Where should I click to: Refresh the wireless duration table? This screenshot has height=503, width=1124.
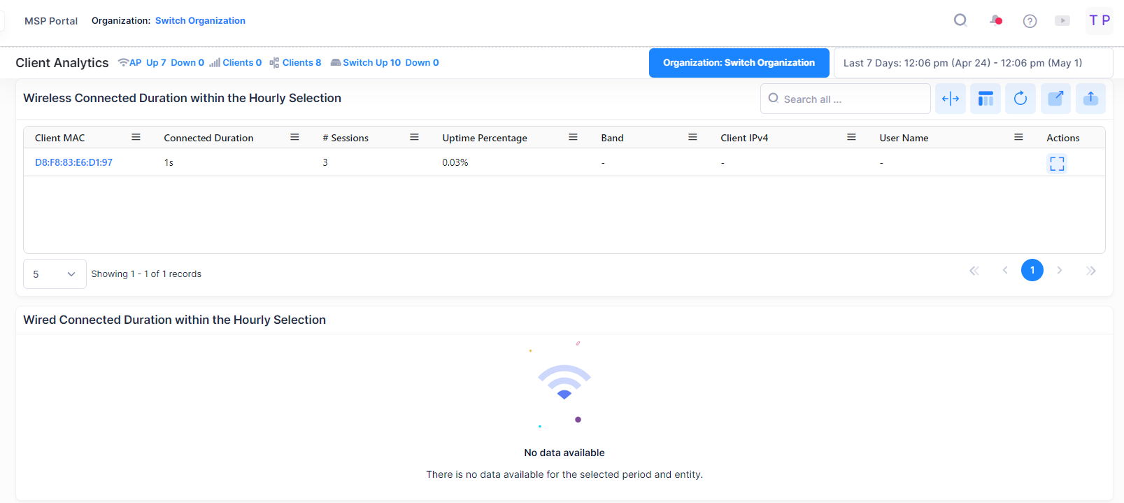pos(1020,99)
